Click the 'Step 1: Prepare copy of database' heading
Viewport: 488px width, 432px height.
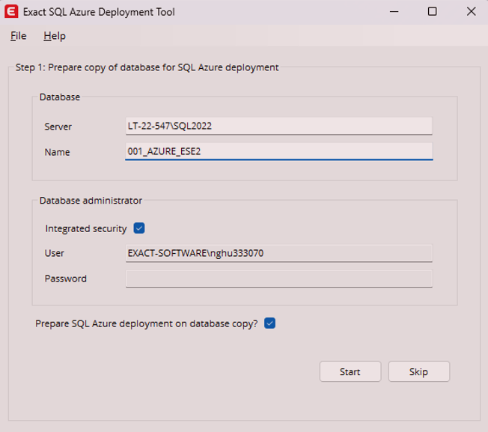click(147, 67)
